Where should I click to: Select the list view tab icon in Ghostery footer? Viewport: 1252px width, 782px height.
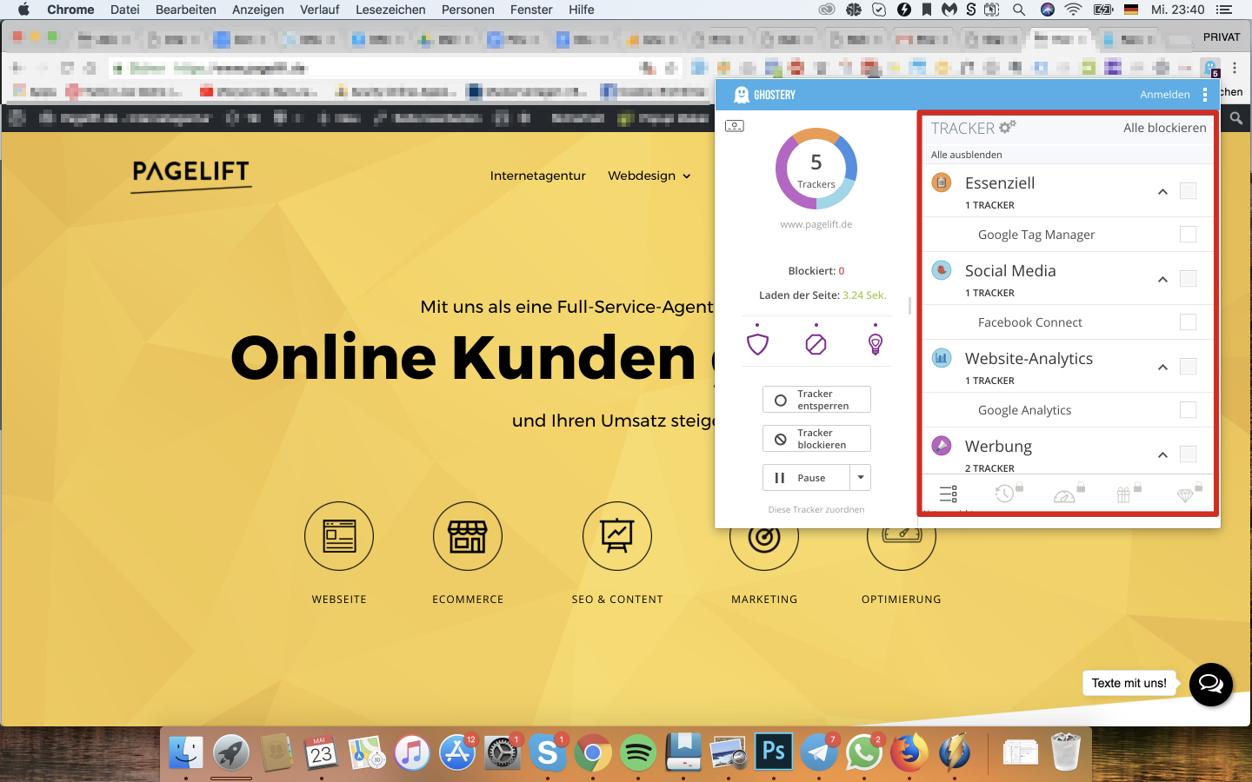pos(949,494)
